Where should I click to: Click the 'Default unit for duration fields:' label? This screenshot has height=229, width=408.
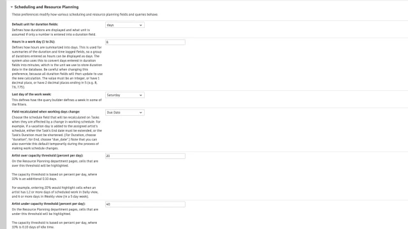[35, 24]
